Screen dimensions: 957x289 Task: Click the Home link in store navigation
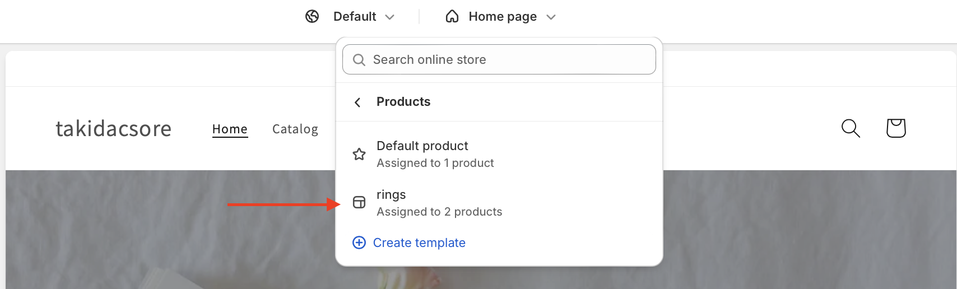(x=230, y=129)
